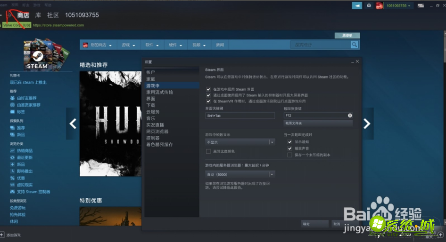
Task: Open 探索队列 推荐 queue icon
Action: click(x=12, y=128)
